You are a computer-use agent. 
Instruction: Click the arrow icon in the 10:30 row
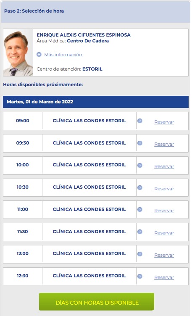coord(140,187)
